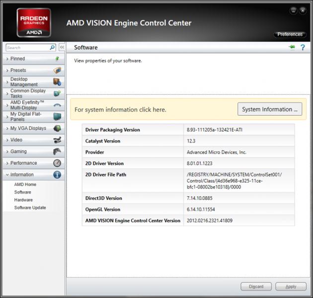Expand the Desktop Management section
Screen dimensions: 313x298
point(34,82)
